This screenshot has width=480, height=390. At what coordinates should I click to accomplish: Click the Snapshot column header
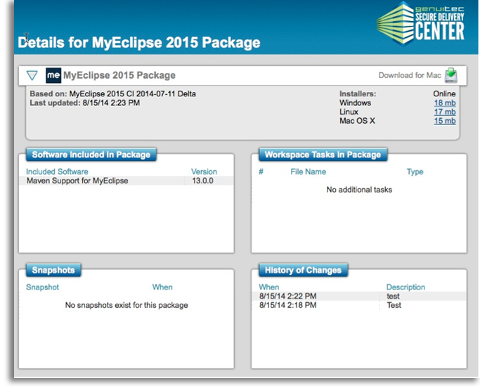coord(42,287)
